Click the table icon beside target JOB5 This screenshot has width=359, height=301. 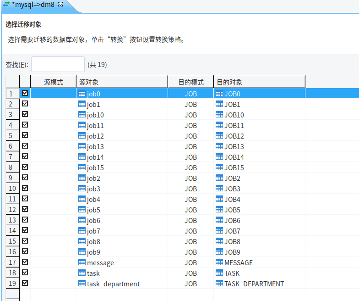(219, 210)
